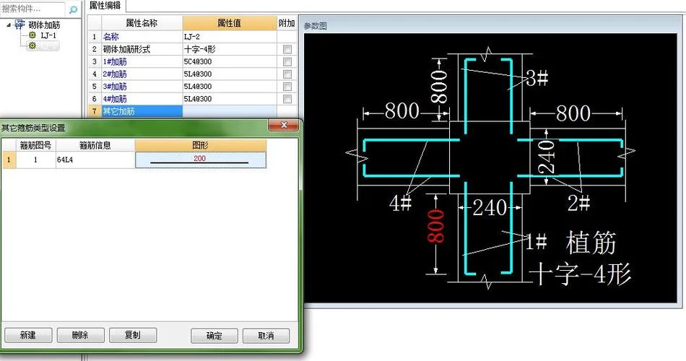Select the LJ-1 gear icon in tree
The width and height of the screenshot is (686, 361).
(x=32, y=35)
